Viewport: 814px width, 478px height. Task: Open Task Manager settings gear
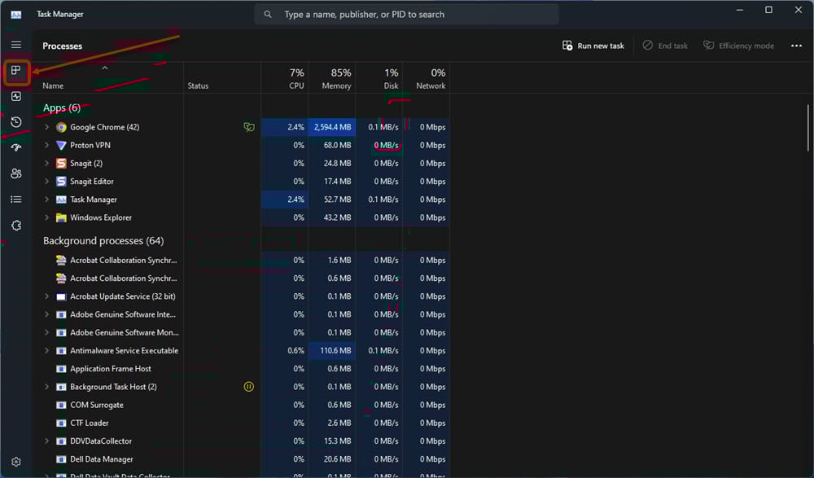(16, 462)
